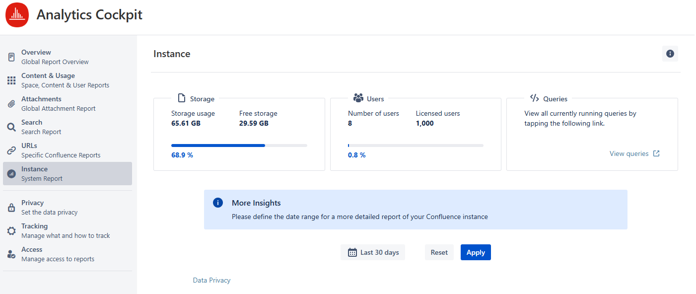Click the Tracking gear icon
The height and width of the screenshot is (294, 696).
(x=11, y=231)
